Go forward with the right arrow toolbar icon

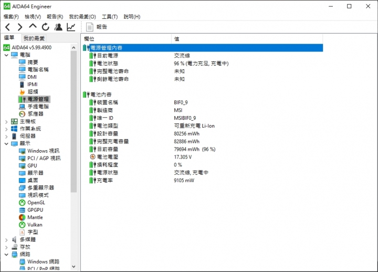click(20, 27)
